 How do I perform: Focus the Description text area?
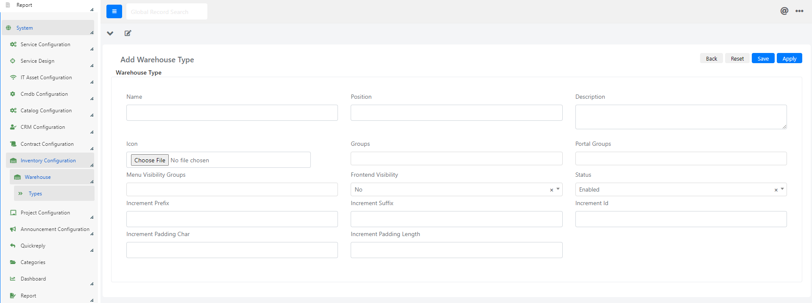click(681, 117)
